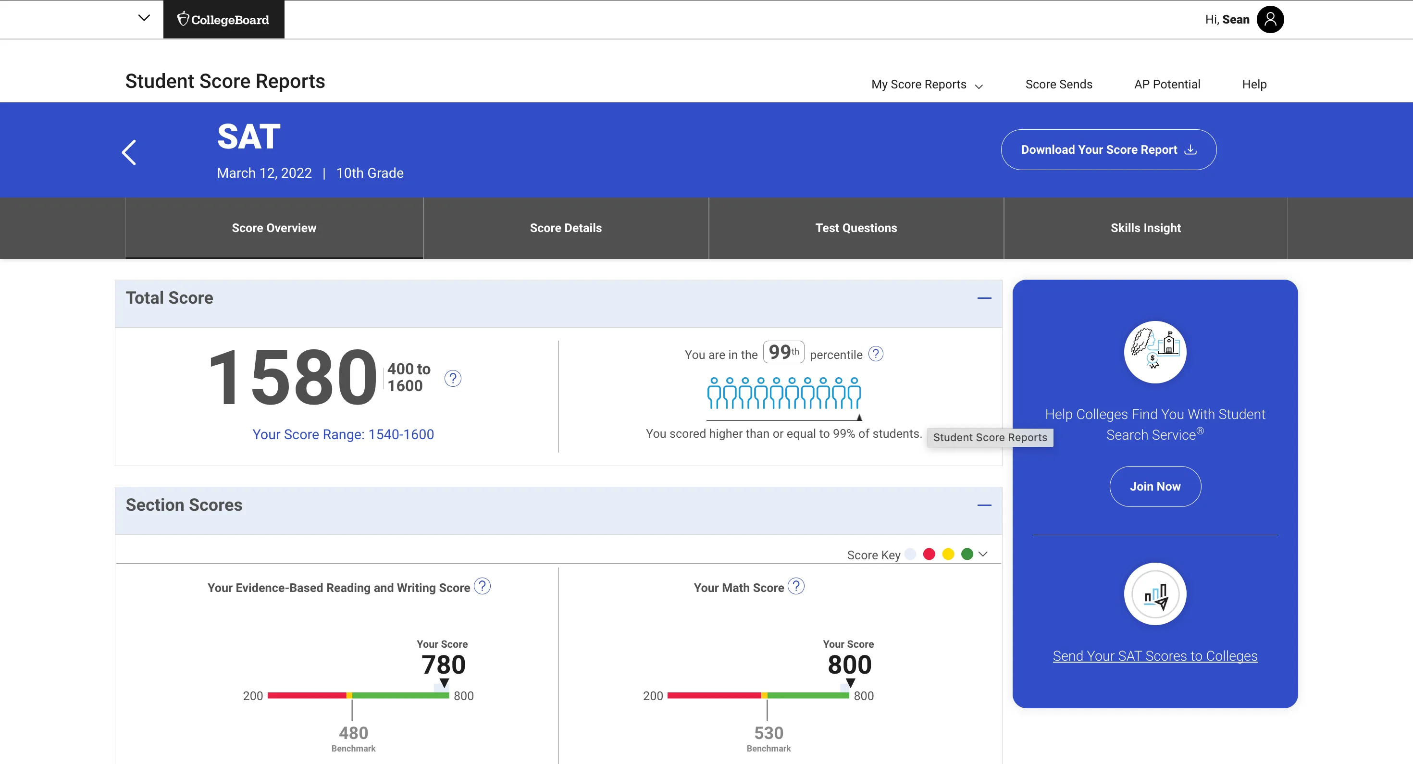Click the Math score value 800
Screen dimensions: 1413x764
click(849, 665)
